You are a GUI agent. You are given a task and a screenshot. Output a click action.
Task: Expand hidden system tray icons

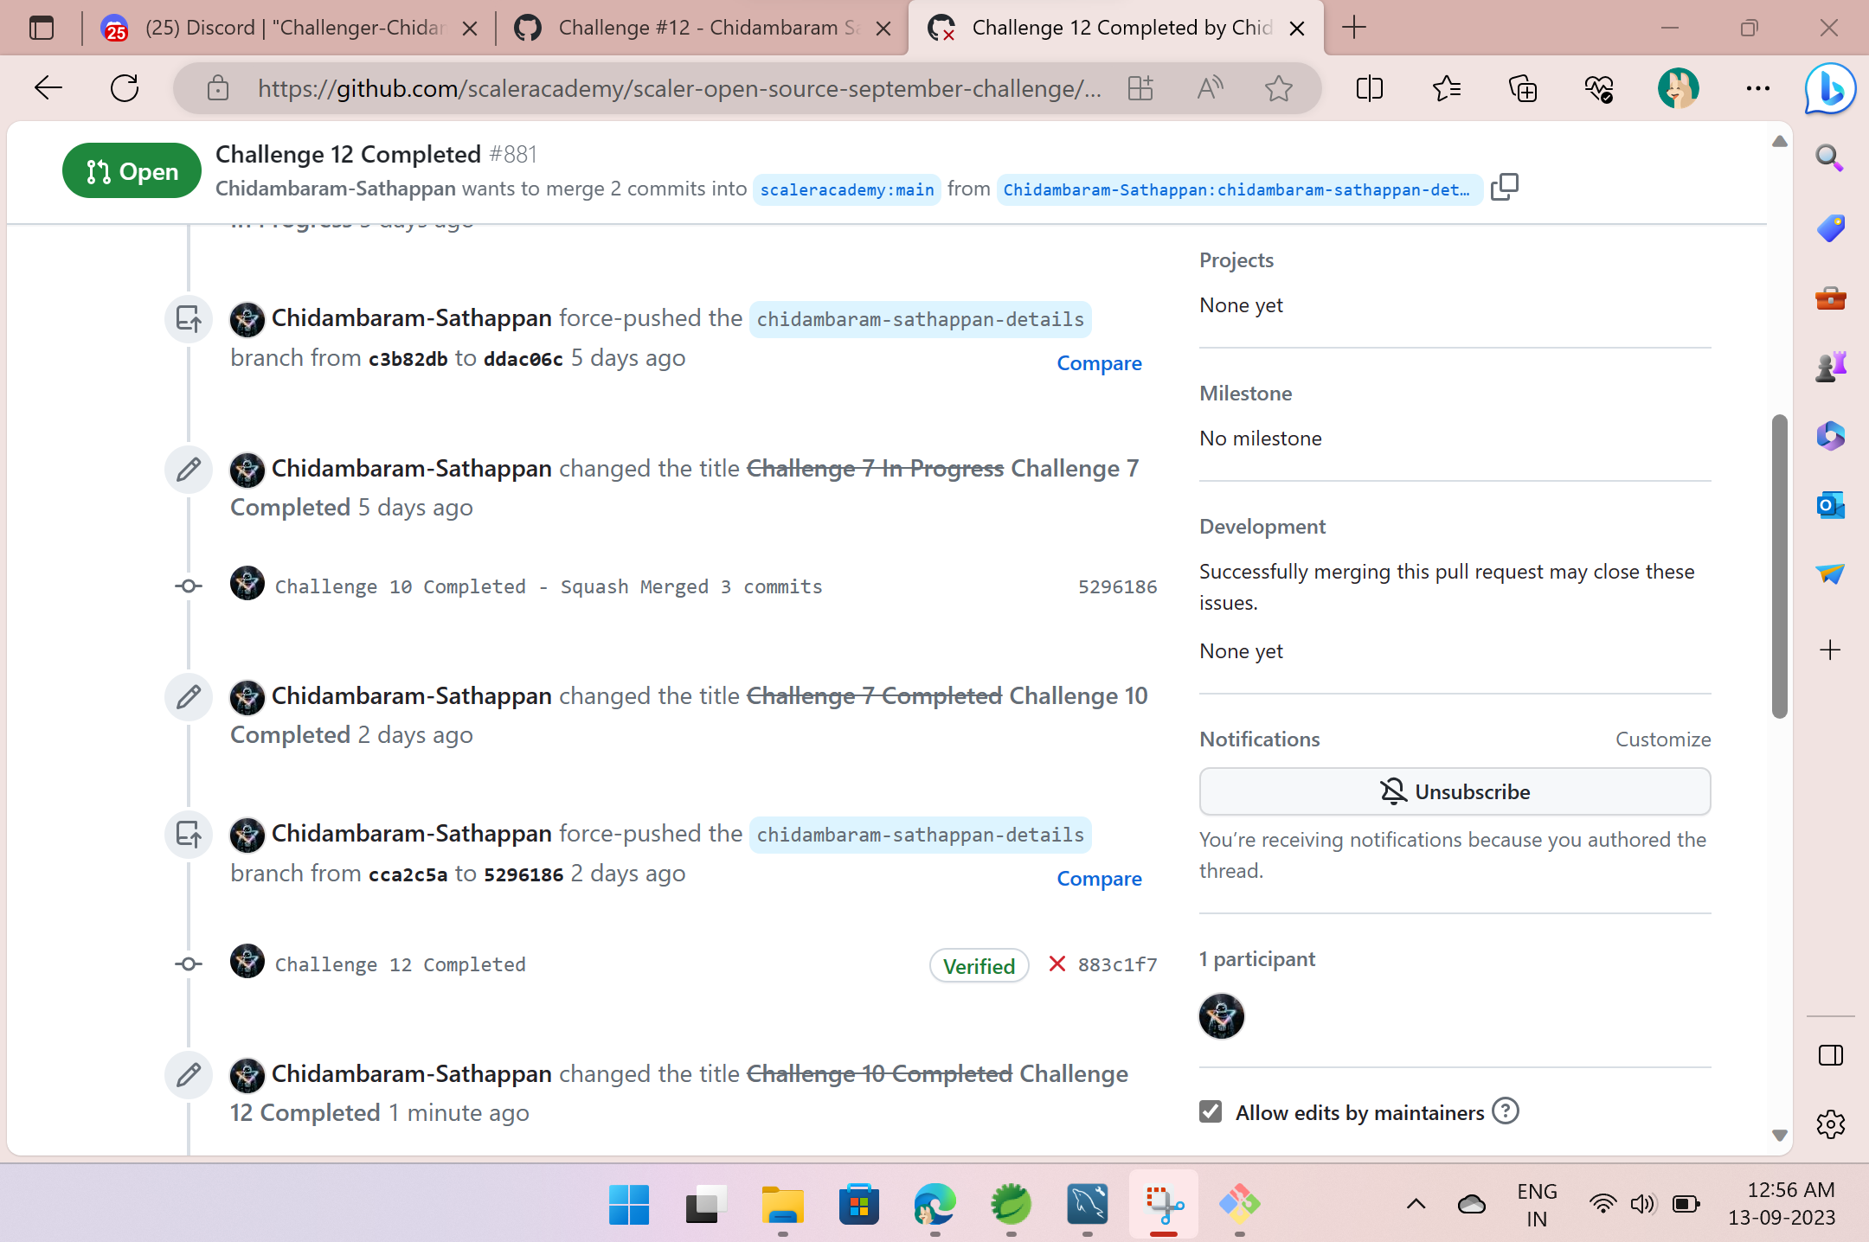point(1414,1204)
